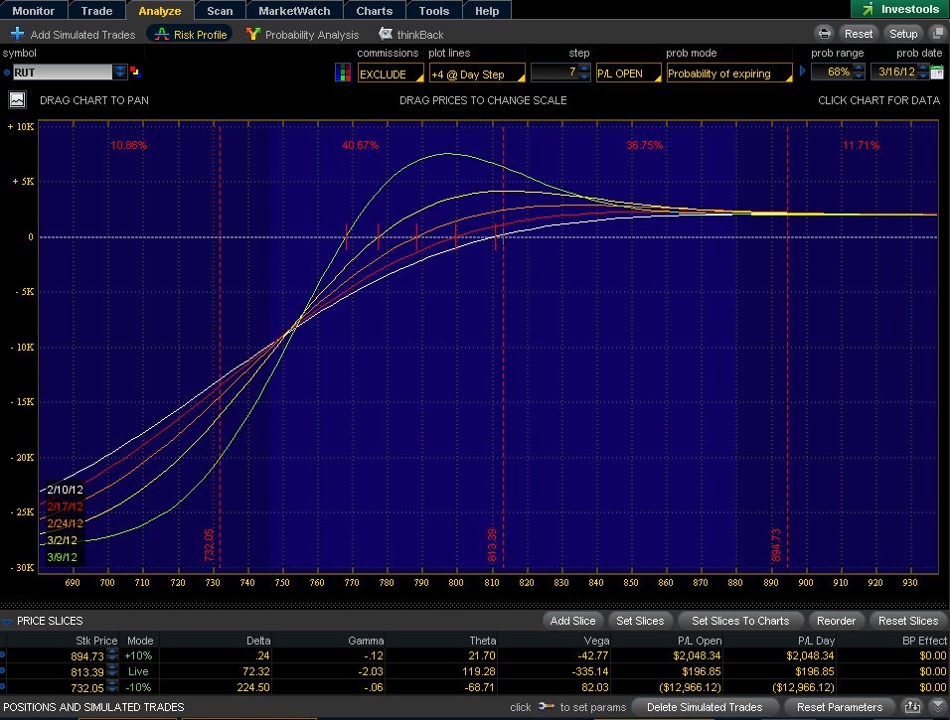Switch to the MarketWatch tab
This screenshot has width=950, height=720.
(x=294, y=10)
